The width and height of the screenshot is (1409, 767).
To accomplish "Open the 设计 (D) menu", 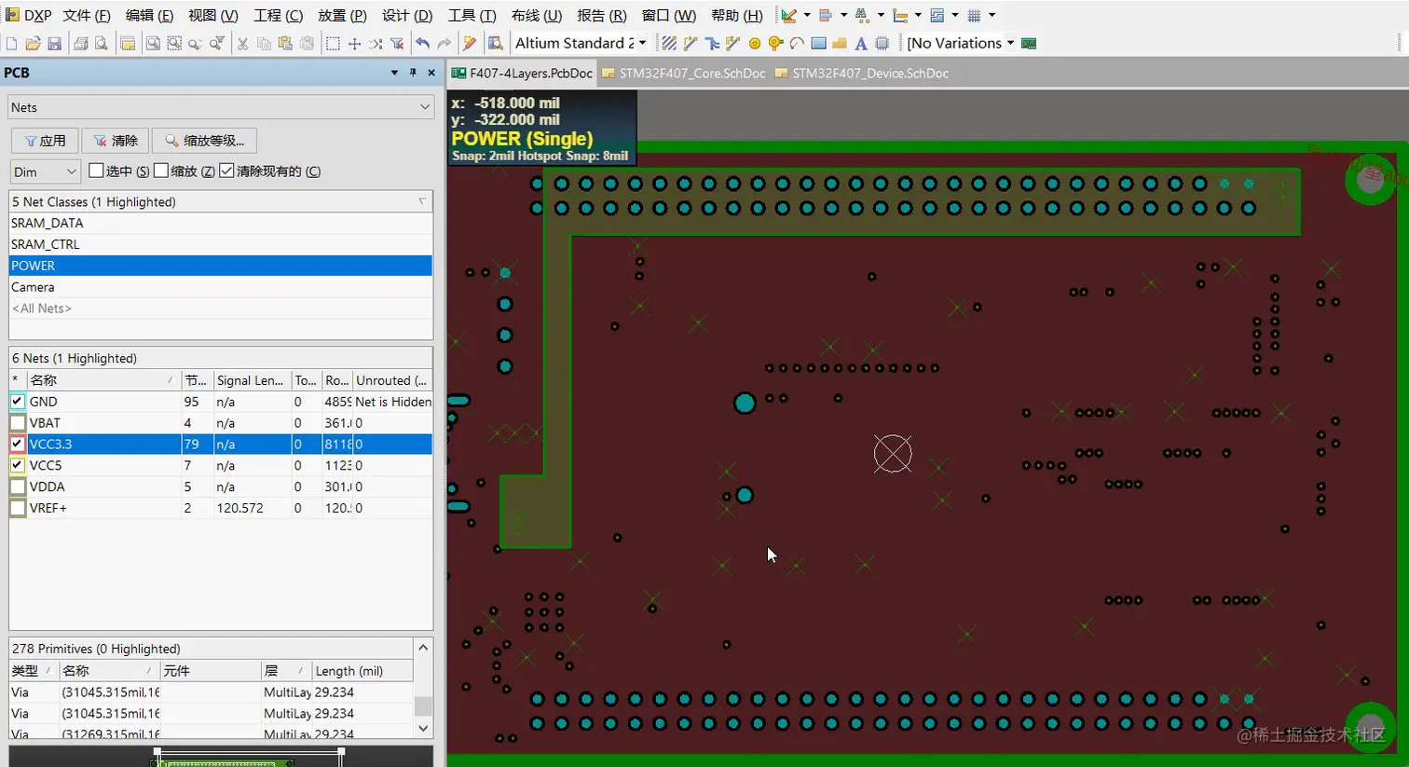I will [407, 15].
